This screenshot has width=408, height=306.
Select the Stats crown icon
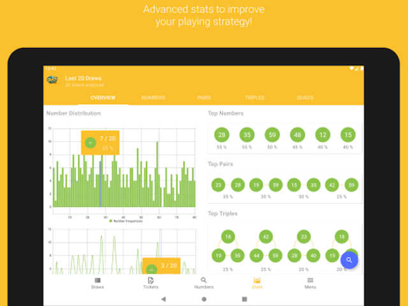point(257,280)
